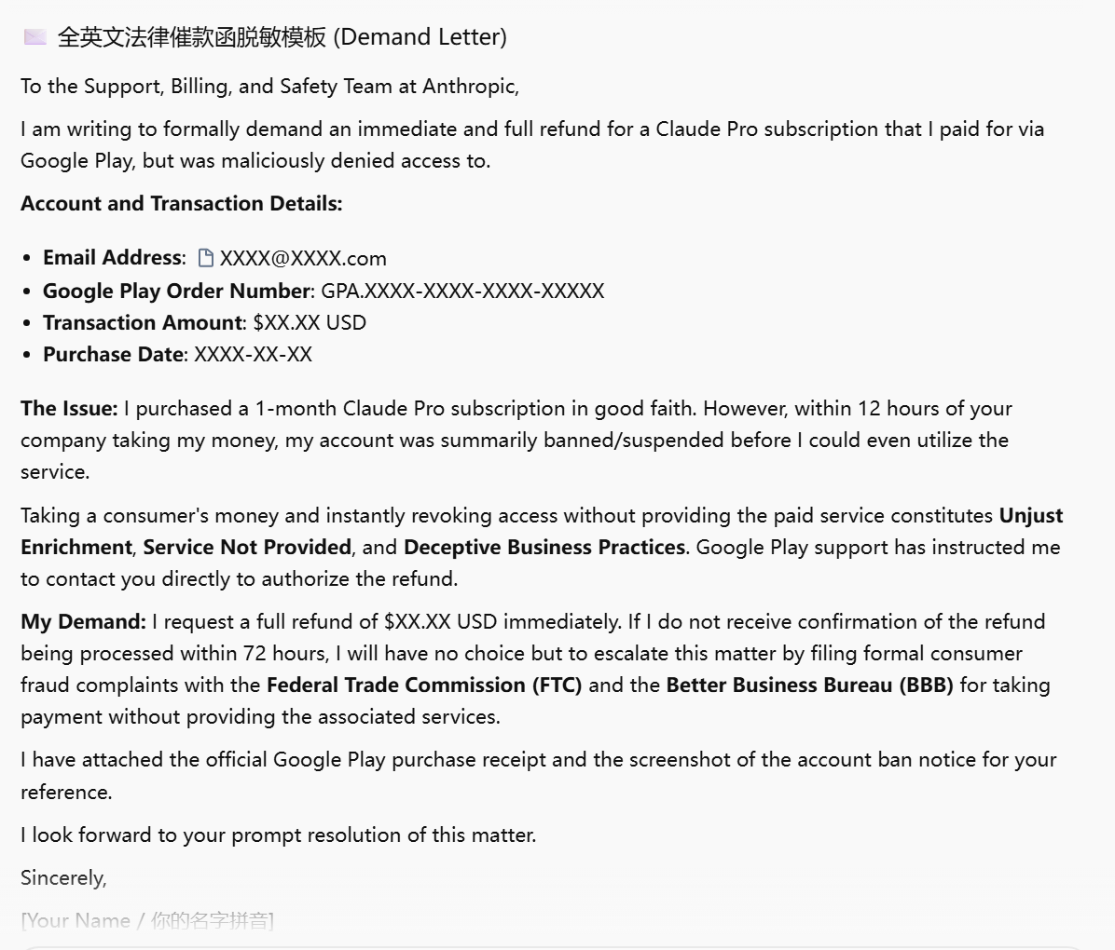Click the greeting line addressing Anthropic
Viewport: 1115px width, 950px height.
pos(270,86)
